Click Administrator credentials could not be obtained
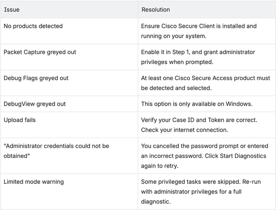Viewport: 276px width, 210px height. click(x=56, y=151)
